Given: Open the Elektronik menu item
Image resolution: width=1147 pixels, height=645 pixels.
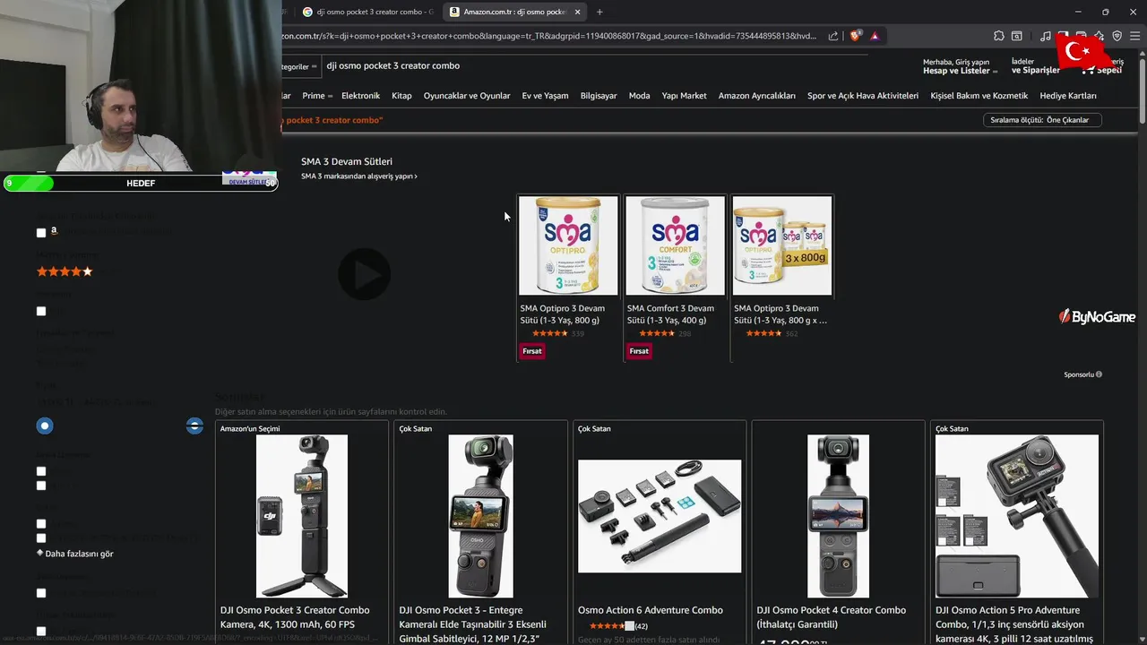Looking at the screenshot, I should pos(360,96).
